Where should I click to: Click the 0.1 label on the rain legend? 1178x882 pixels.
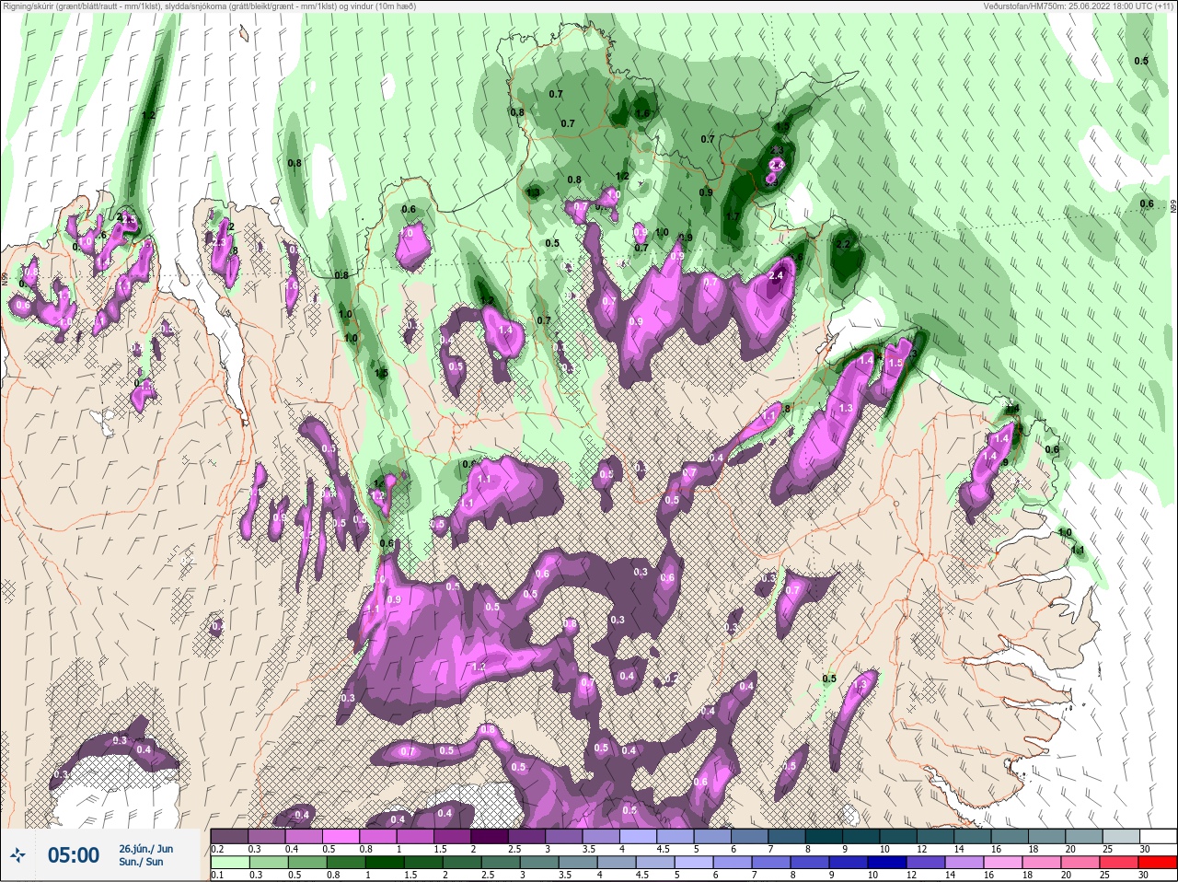tap(217, 875)
